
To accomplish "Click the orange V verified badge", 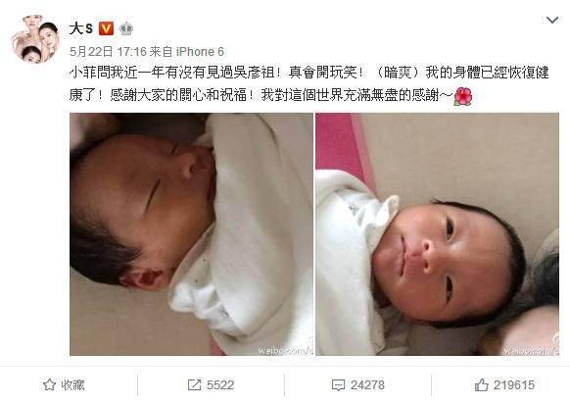I will click(x=106, y=28).
